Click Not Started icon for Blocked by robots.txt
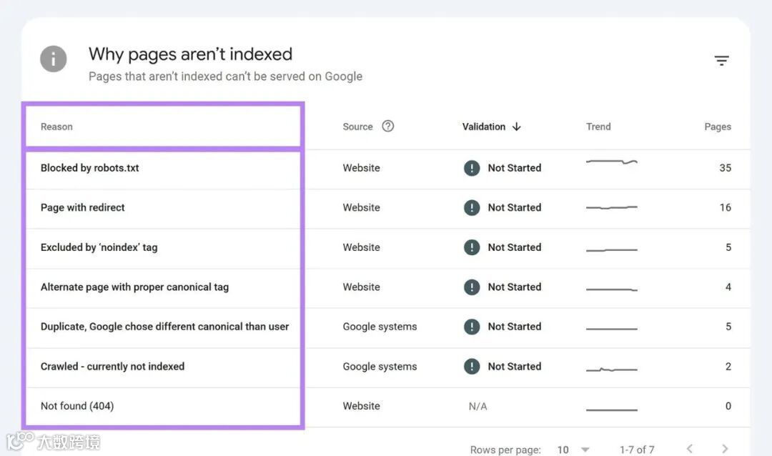The height and width of the screenshot is (456, 772). 472,168
